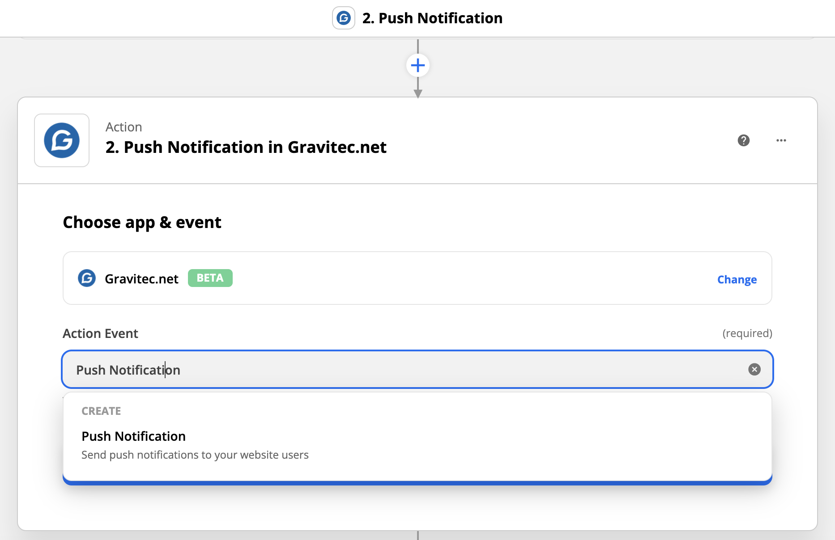Click the '2. Push Notification' top title
Image resolution: width=835 pixels, height=540 pixels.
click(x=432, y=18)
